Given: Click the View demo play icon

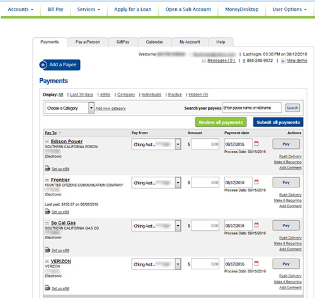Looking at the screenshot, I should tap(283, 61).
